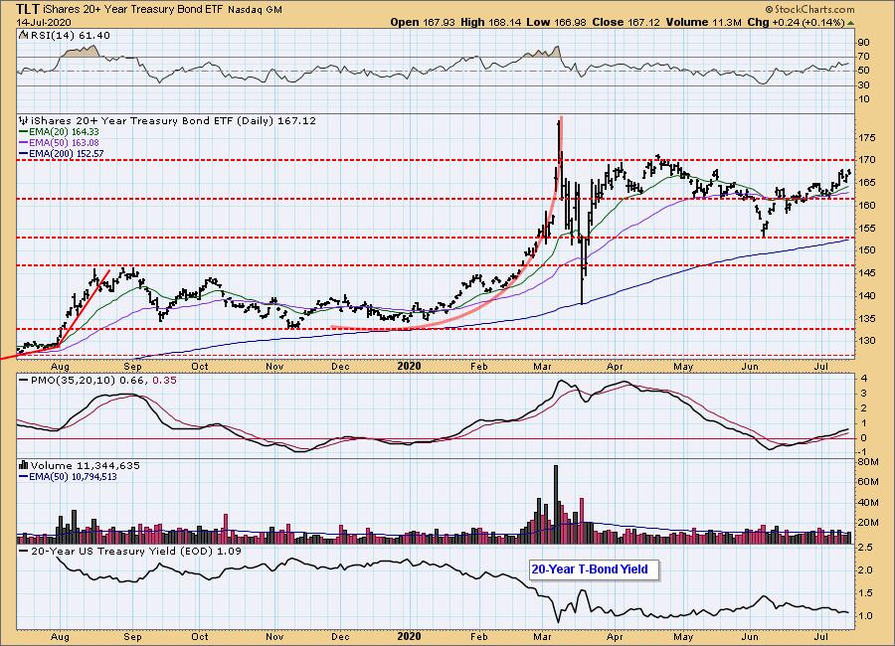Viewport: 895px width, 646px height.
Task: Click the 30 level on RSI axis
Action: 863,85
